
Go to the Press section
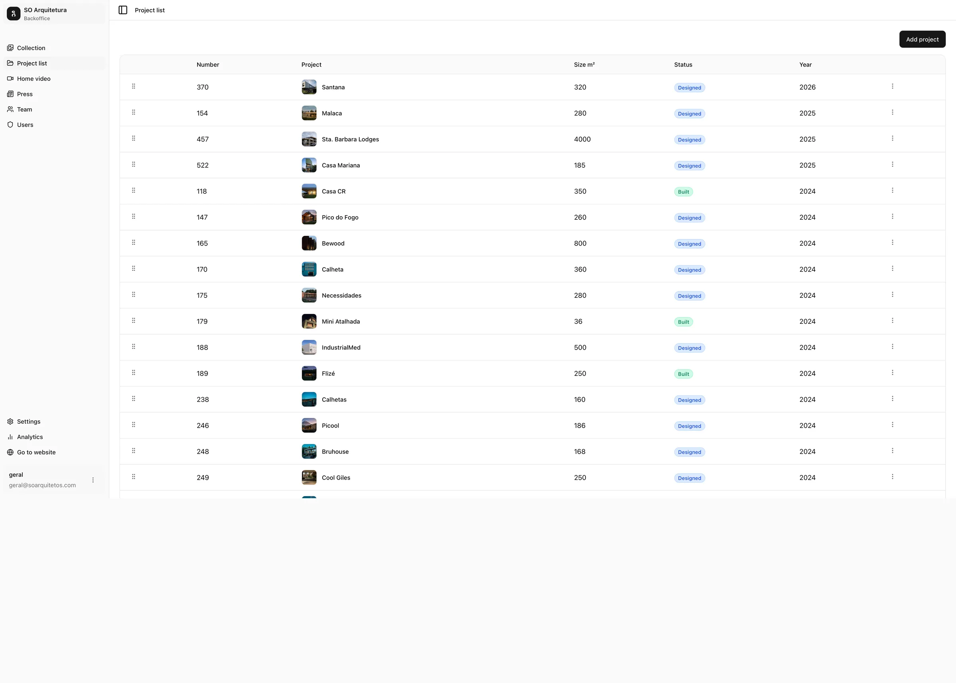click(x=55, y=94)
